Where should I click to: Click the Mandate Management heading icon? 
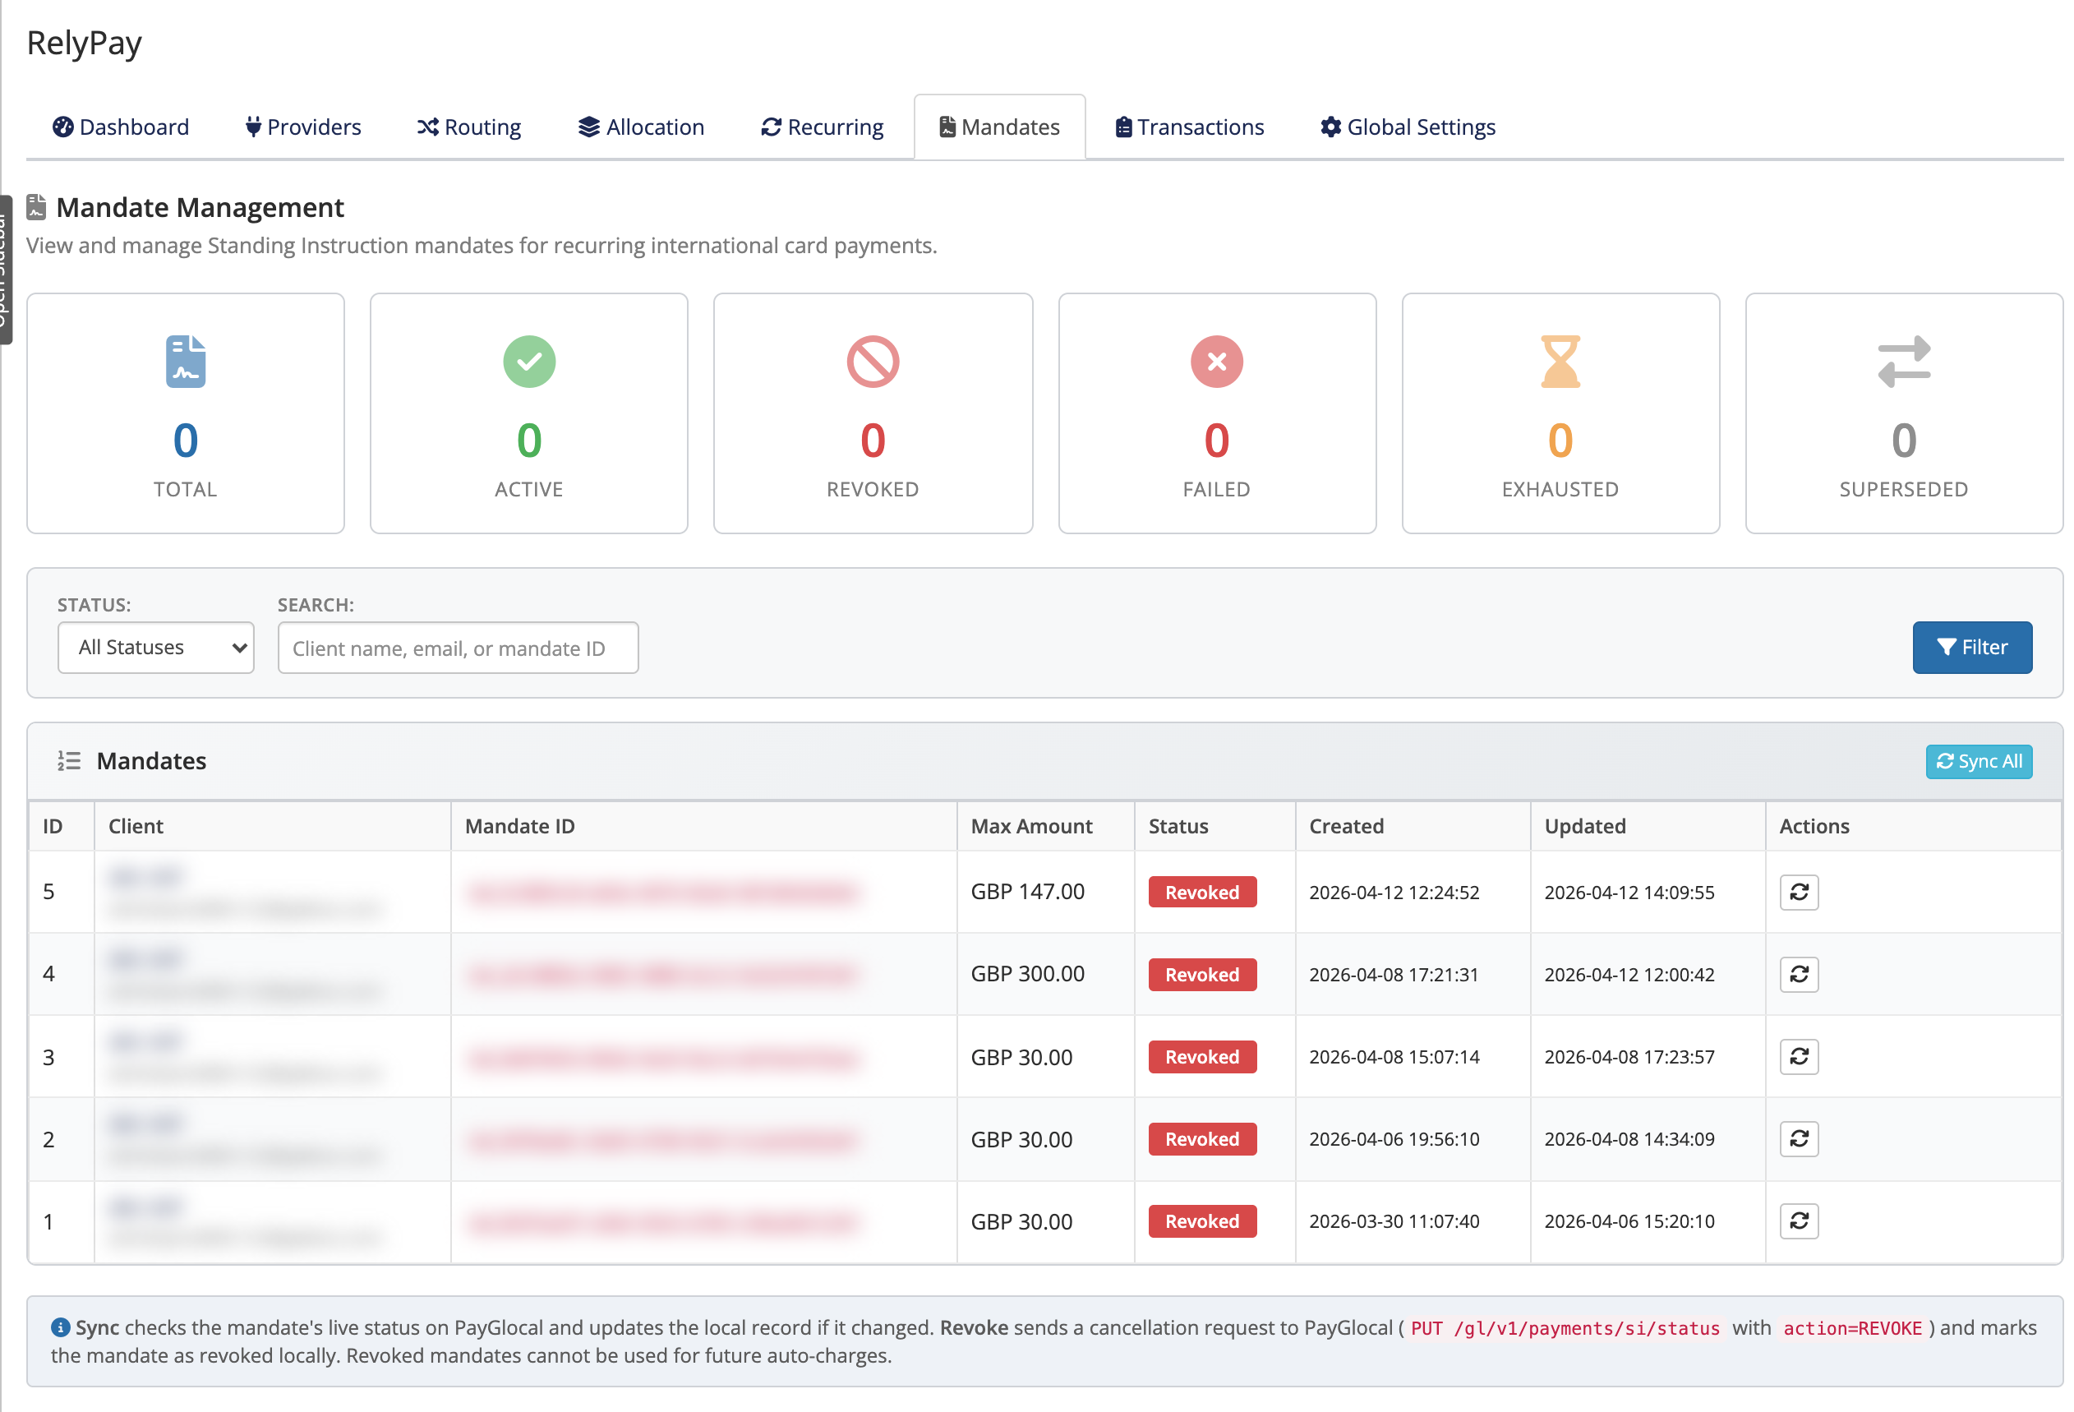tap(37, 207)
